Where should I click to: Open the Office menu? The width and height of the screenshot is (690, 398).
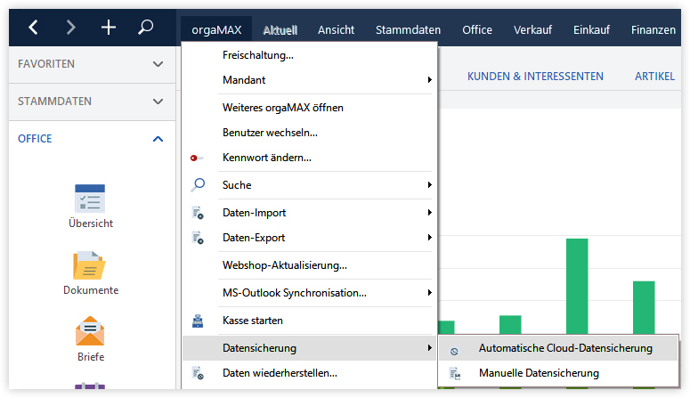click(x=477, y=30)
